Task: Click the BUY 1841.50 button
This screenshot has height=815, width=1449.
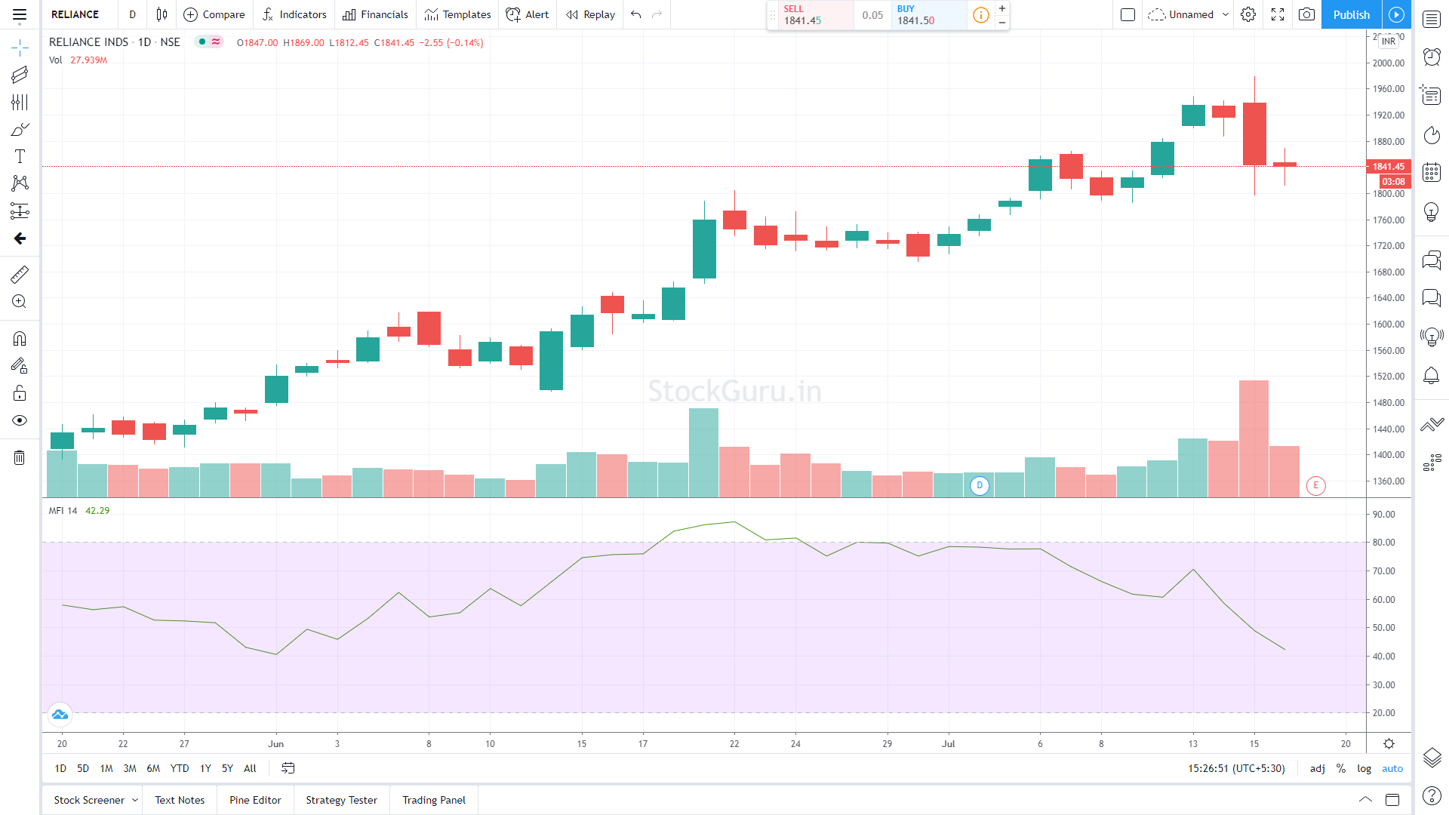Action: (928, 14)
